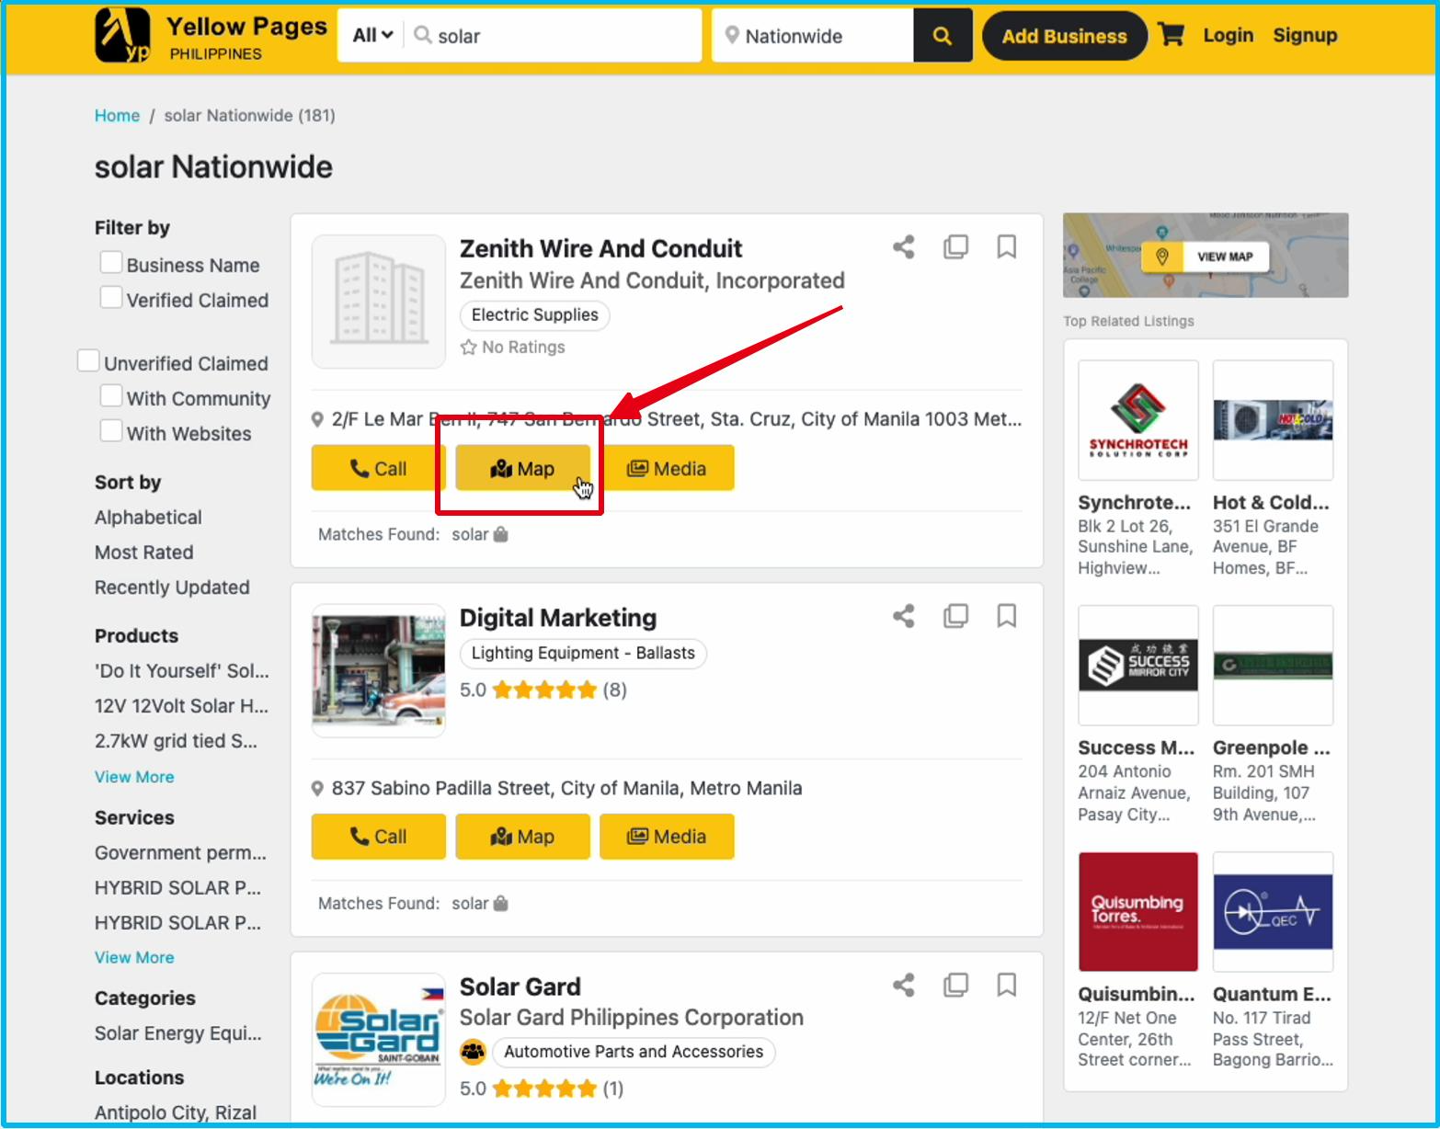The height and width of the screenshot is (1129, 1440).
Task: Click Lighting Equipment - Ballasts tag
Action: click(583, 653)
